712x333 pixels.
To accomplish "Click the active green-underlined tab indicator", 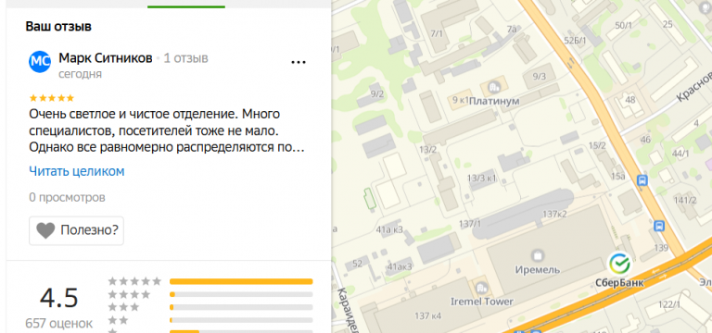I will (x=186, y=6).
